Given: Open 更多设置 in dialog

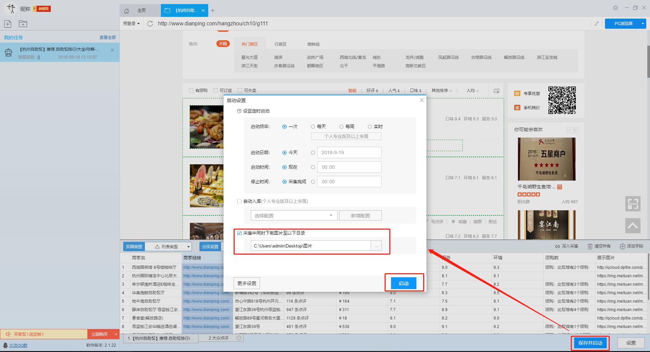Looking at the screenshot, I should point(247,283).
